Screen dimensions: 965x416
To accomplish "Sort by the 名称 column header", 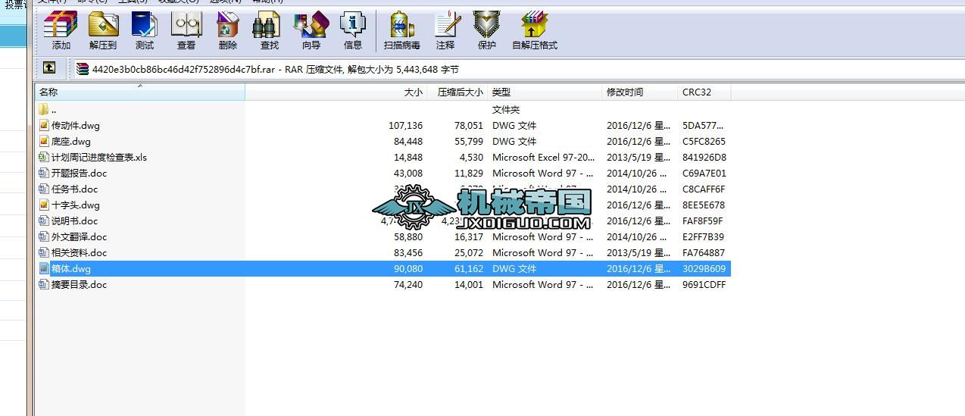I will pos(140,92).
